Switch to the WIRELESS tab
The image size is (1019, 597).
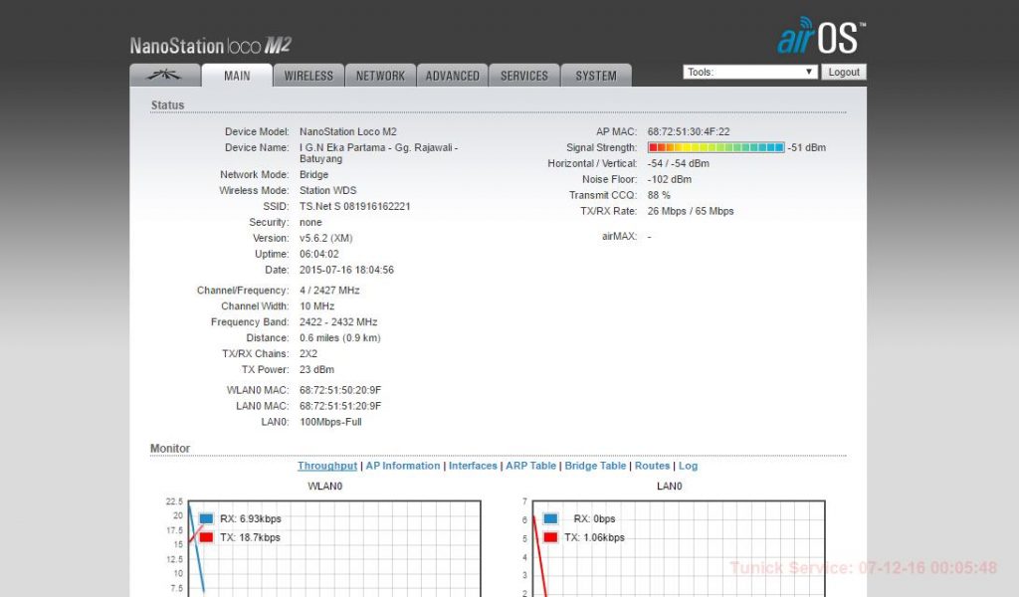tap(308, 76)
